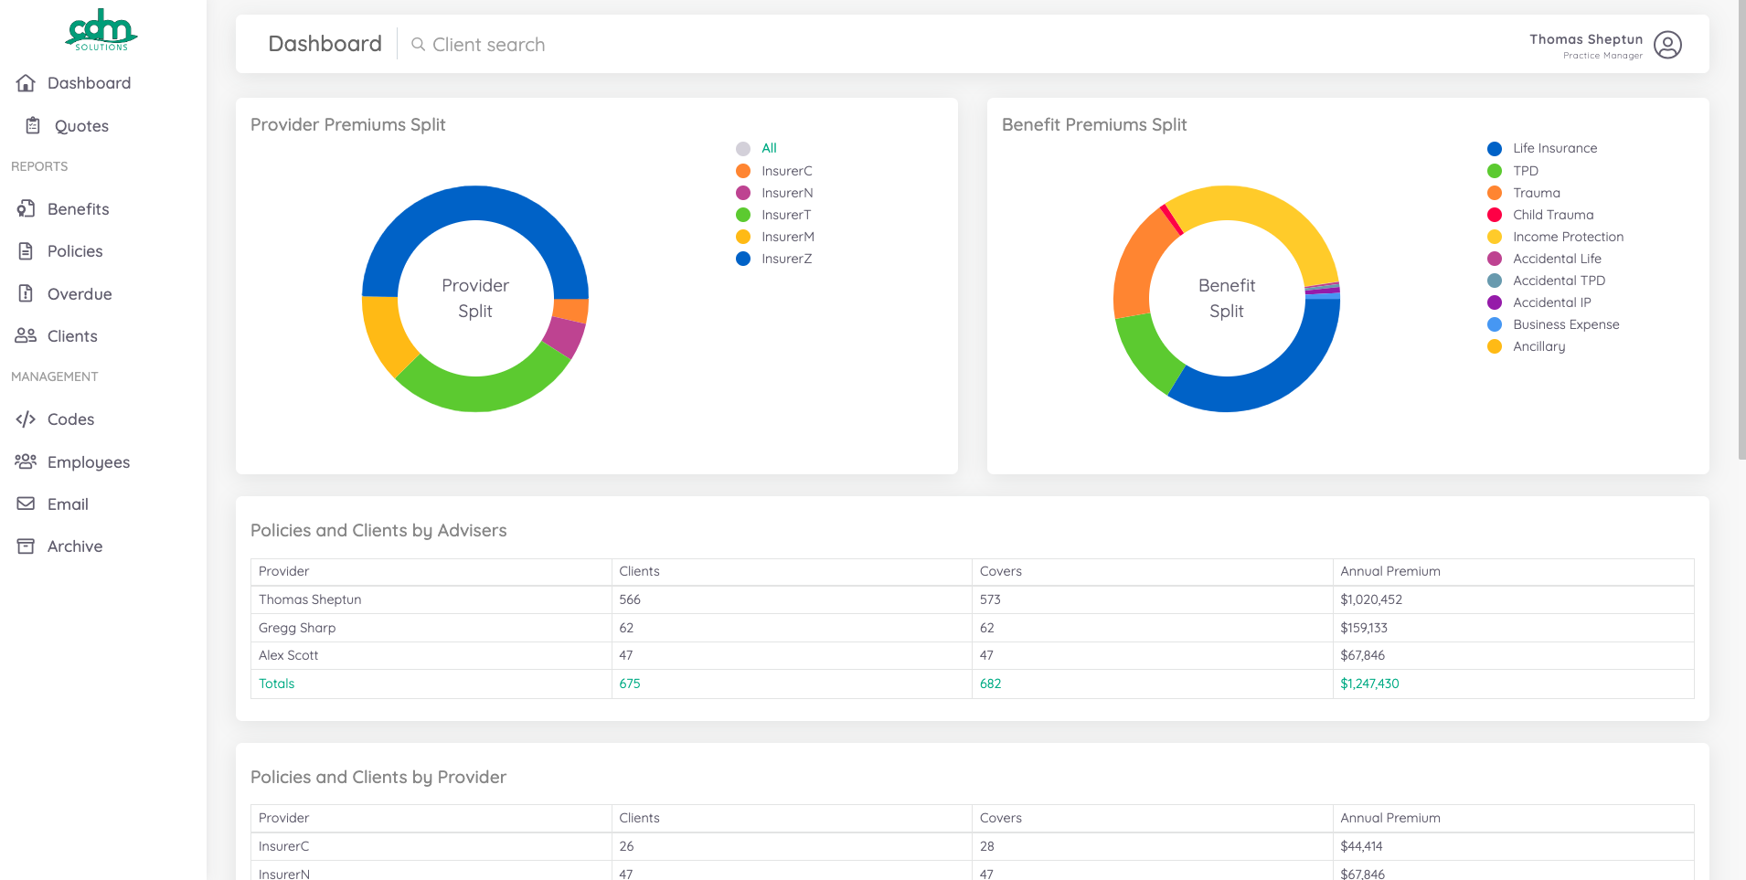Click the Dashboard home icon in sidebar
The width and height of the screenshot is (1746, 880).
click(x=26, y=83)
